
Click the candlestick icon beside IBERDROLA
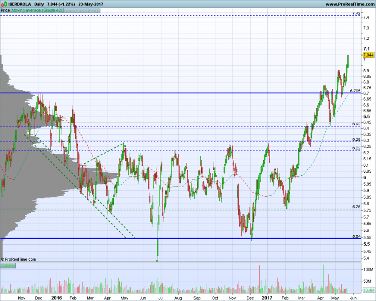[x=4, y=4]
